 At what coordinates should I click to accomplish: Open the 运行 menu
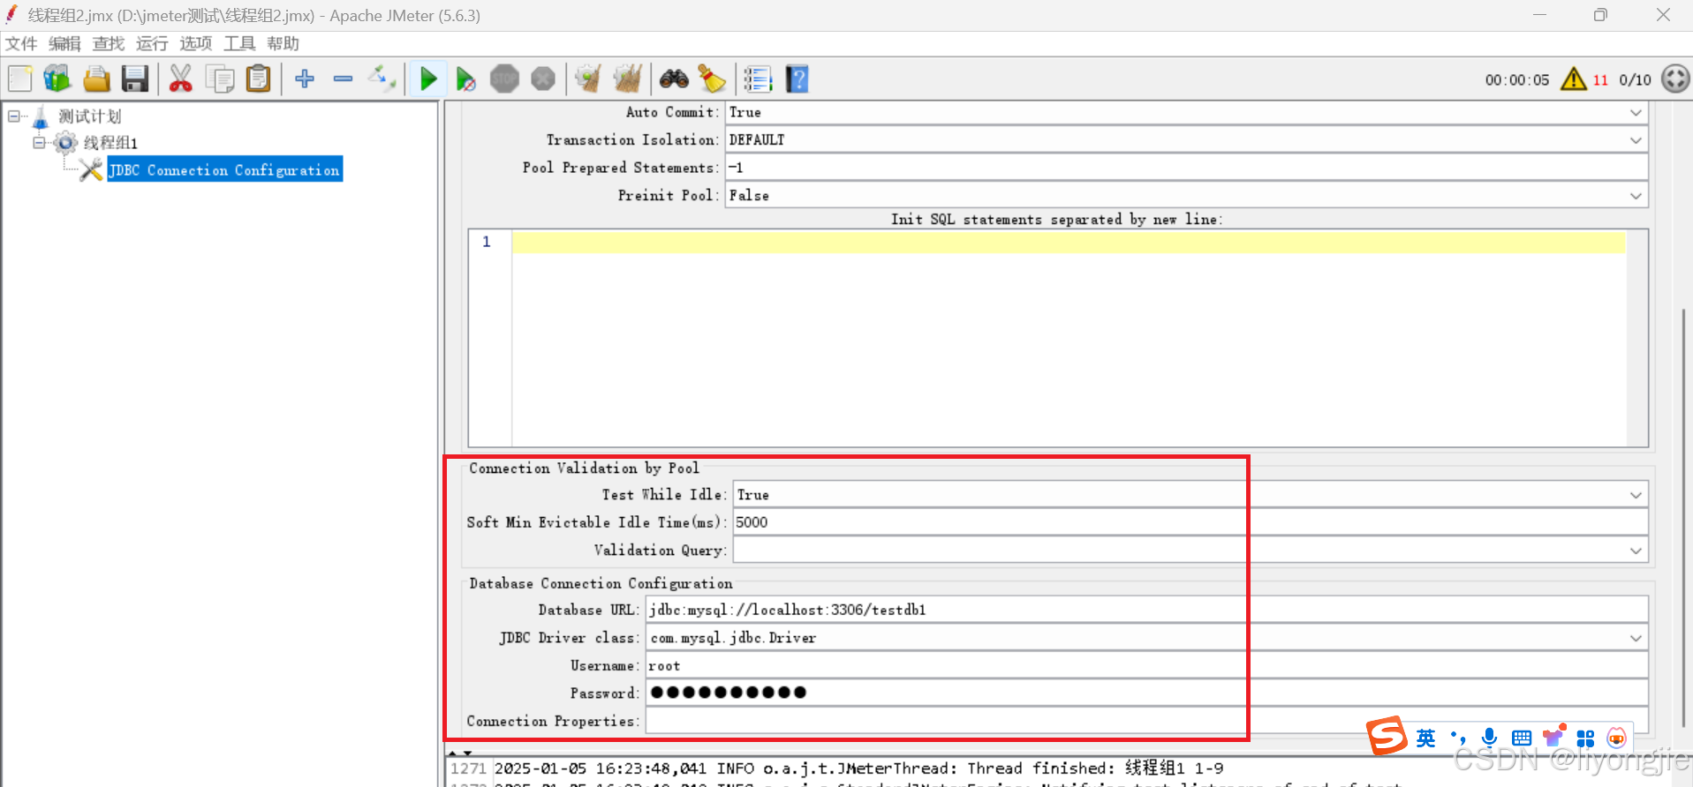[x=152, y=43]
